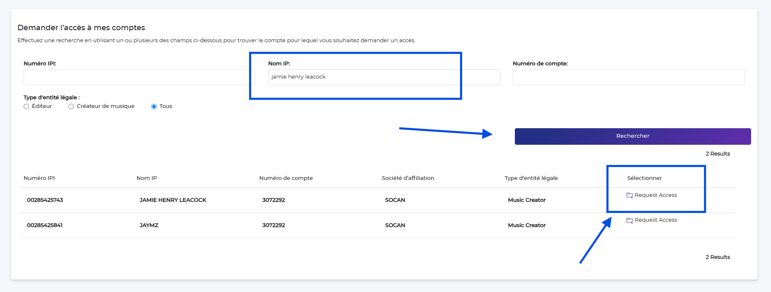Click the folder icon beside JAMIE HENRY LEACOCK's Request Access
This screenshot has width=771, height=292.
(629, 195)
